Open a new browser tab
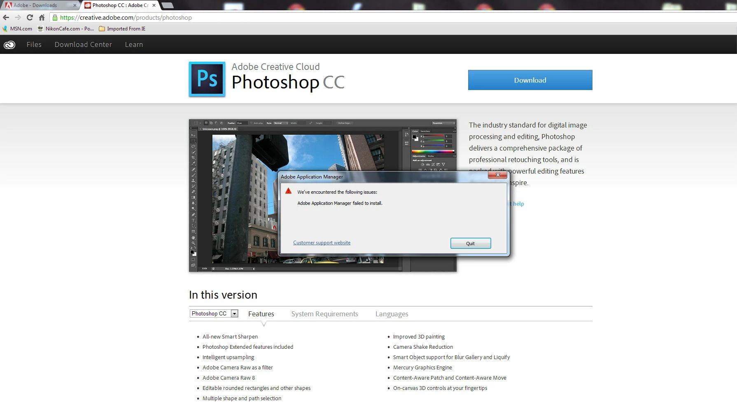Viewport: 737px width, 415px height. [167, 5]
